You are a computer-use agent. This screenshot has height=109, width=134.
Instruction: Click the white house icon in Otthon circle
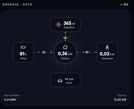click(x=65, y=47)
